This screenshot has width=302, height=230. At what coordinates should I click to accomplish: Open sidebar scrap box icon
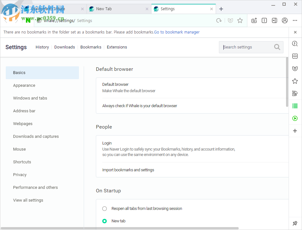pos(295,56)
